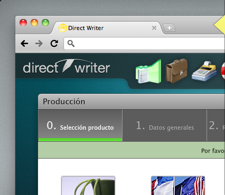Focus the browser address bar field
Image resolution: width=225 pixels, height=195 pixels.
click(x=144, y=43)
